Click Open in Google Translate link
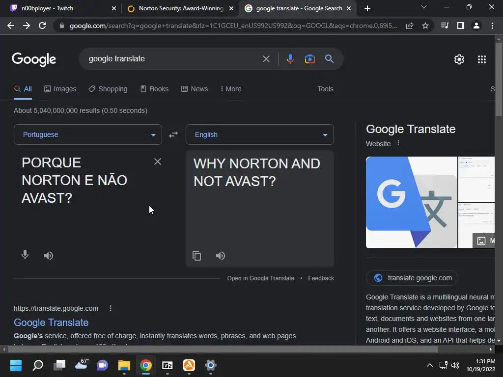This screenshot has width=503, height=377. (260, 278)
